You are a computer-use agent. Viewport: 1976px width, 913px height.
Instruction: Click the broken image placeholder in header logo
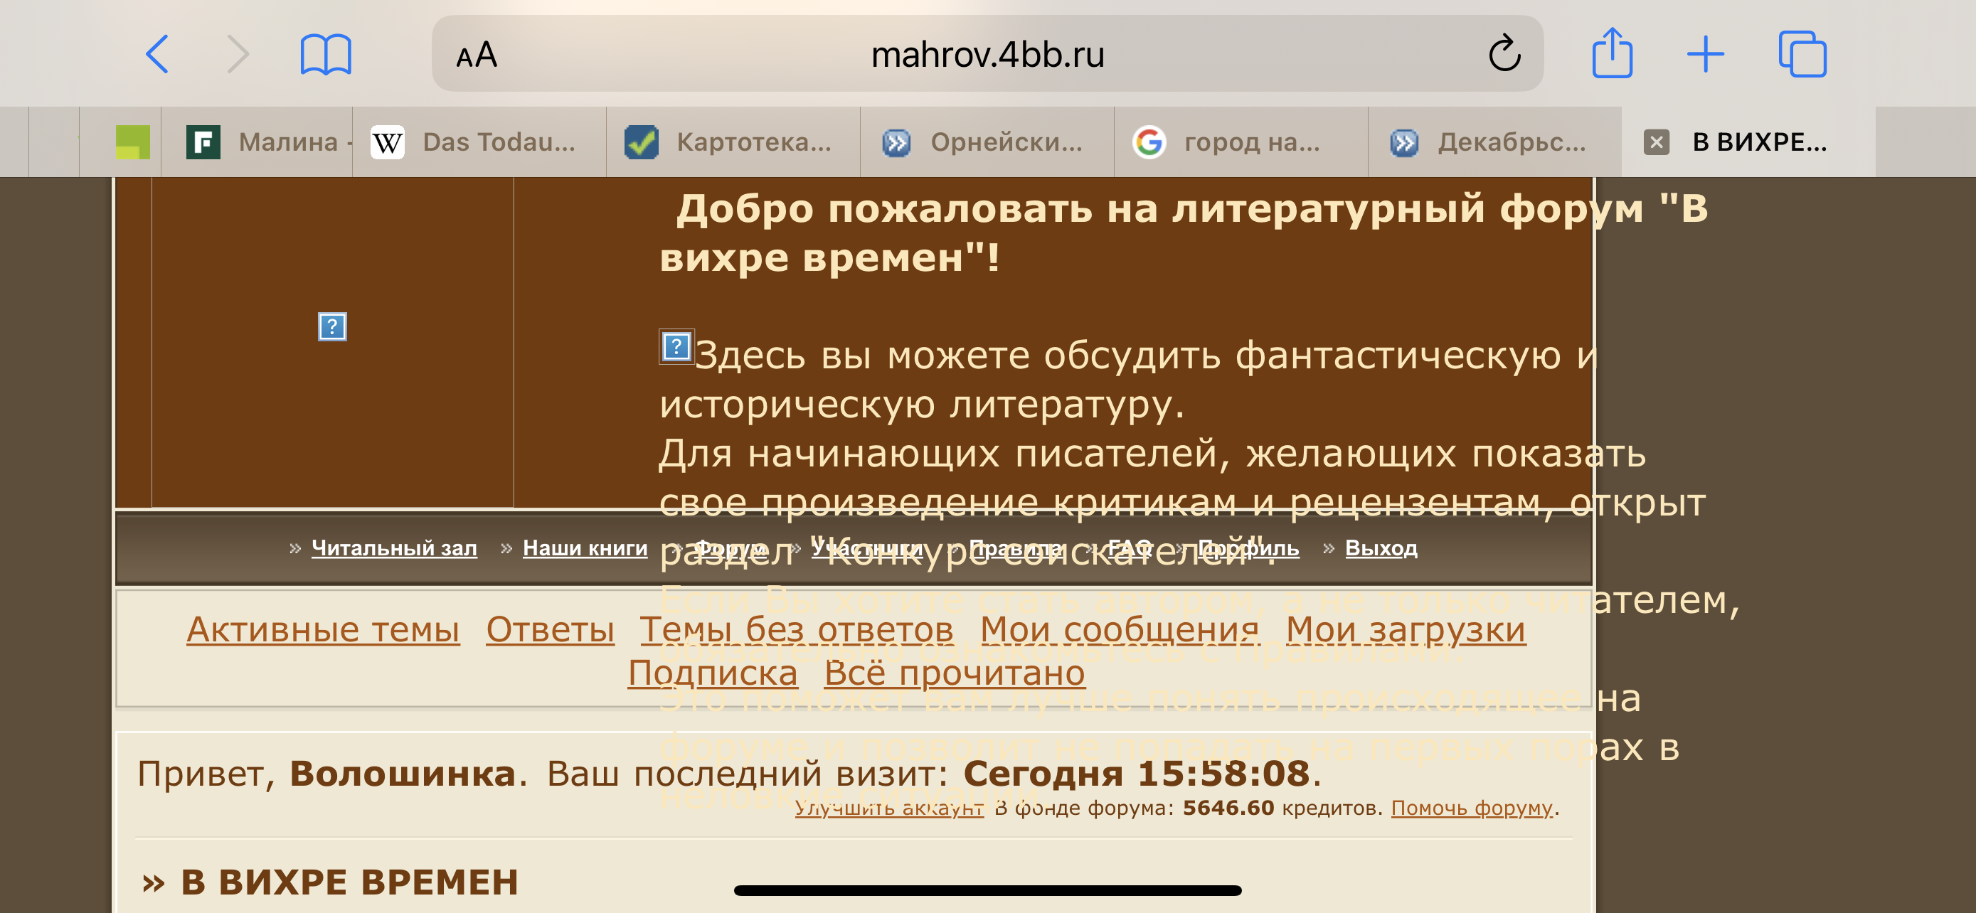point(332,326)
